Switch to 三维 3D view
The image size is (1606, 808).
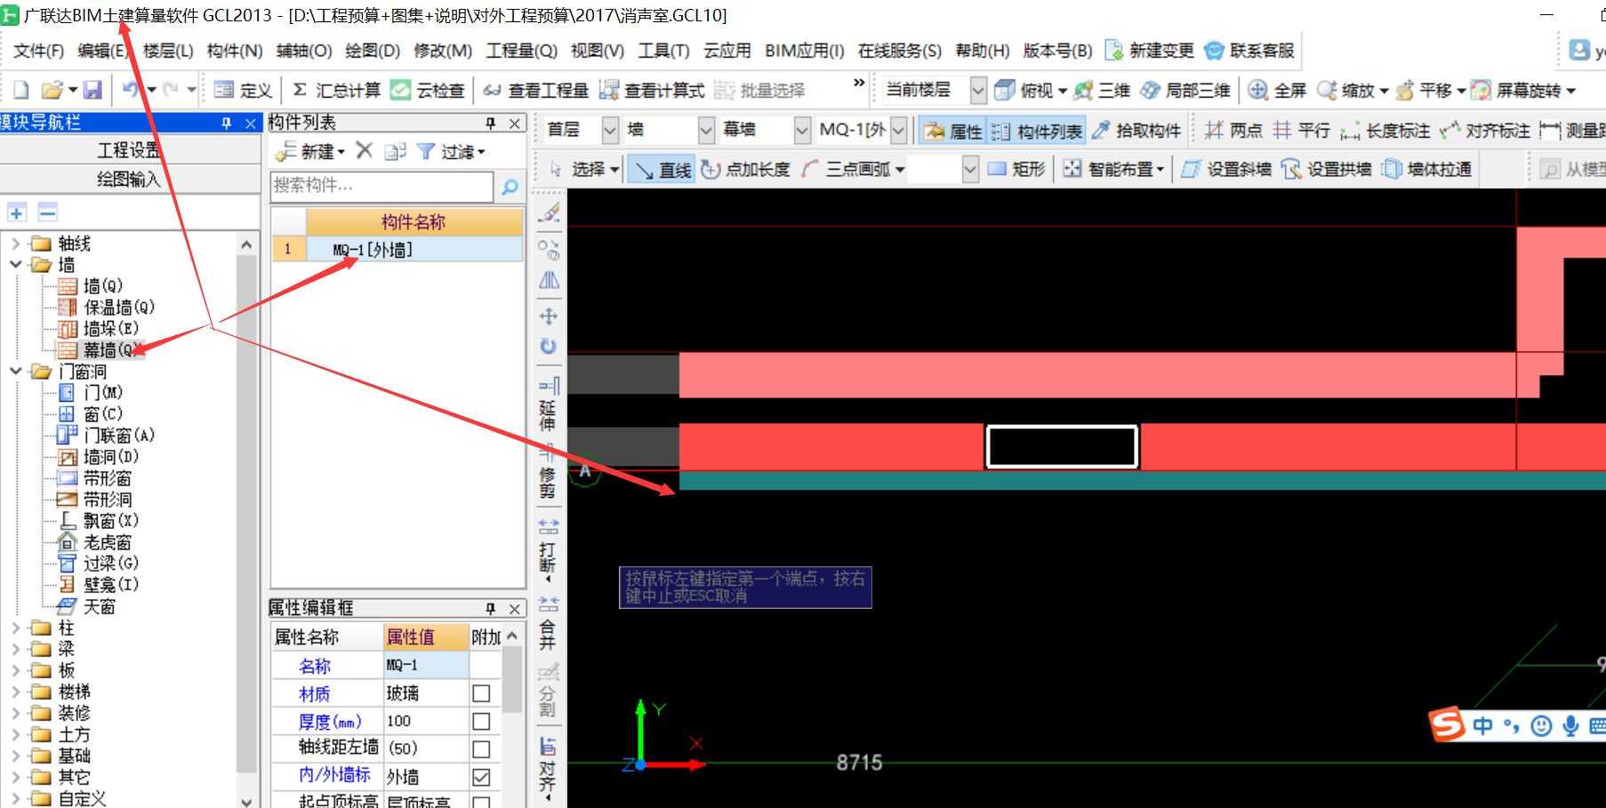pos(1103,90)
